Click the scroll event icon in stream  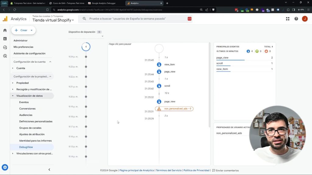[159, 86]
